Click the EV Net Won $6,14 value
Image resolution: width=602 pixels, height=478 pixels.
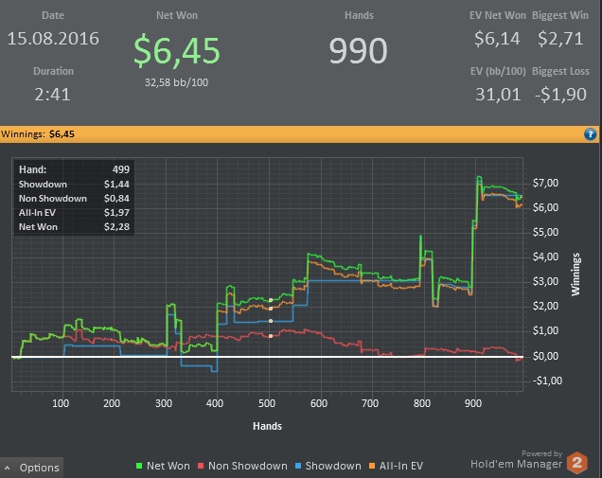497,39
